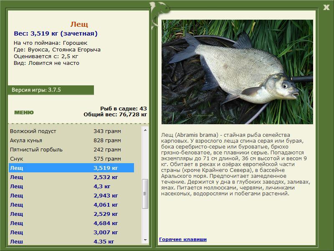Click the Abramis brama description paragraph
Screen dimensions: 334x251
click(235, 164)
